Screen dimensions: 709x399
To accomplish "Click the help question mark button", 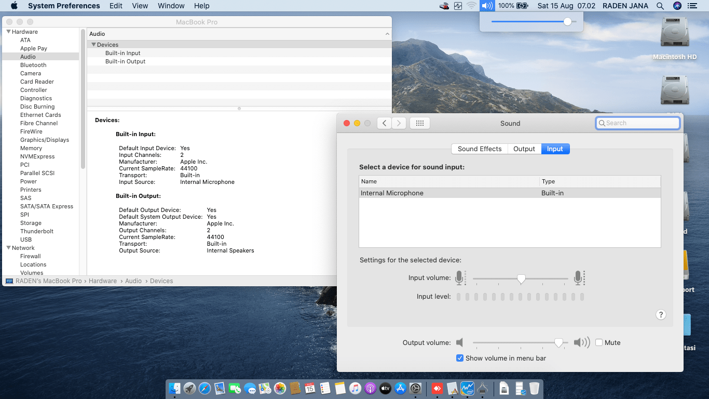I will coord(661,314).
